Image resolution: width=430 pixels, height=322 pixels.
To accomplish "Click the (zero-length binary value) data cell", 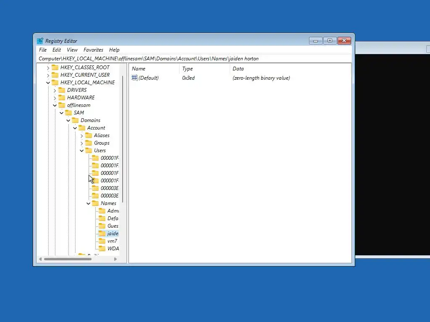I will click(261, 78).
